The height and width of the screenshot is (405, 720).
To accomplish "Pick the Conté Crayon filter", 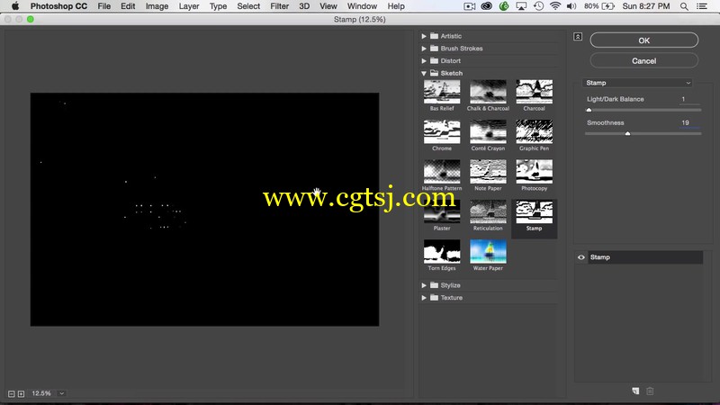I will [488, 131].
